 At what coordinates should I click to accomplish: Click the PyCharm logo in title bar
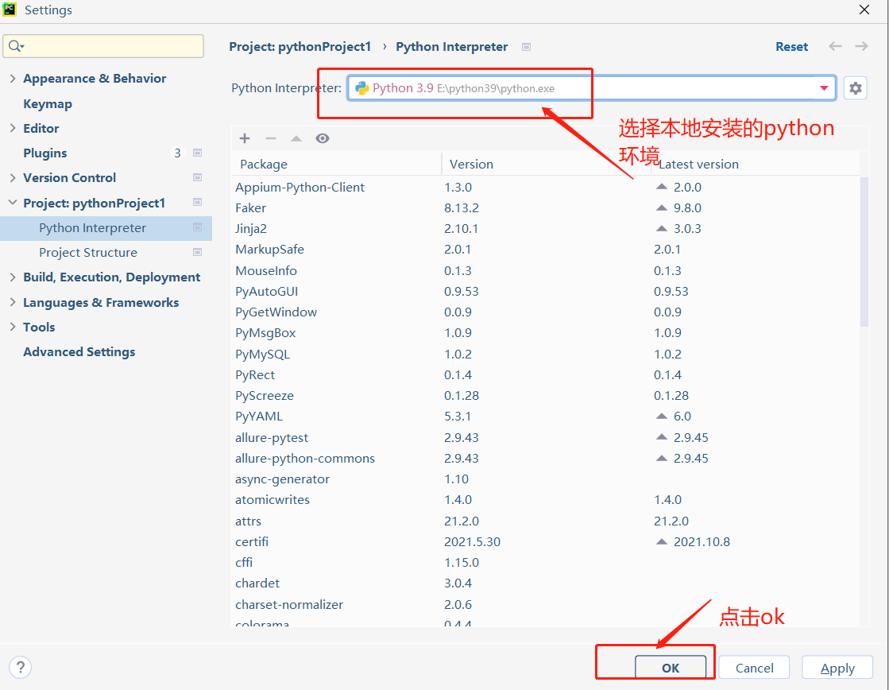10,10
